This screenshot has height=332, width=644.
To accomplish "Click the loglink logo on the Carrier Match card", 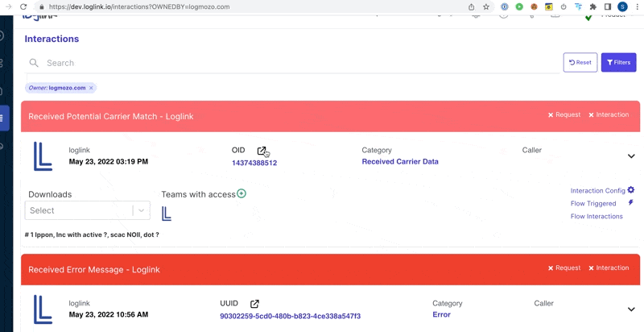I will pos(43,156).
